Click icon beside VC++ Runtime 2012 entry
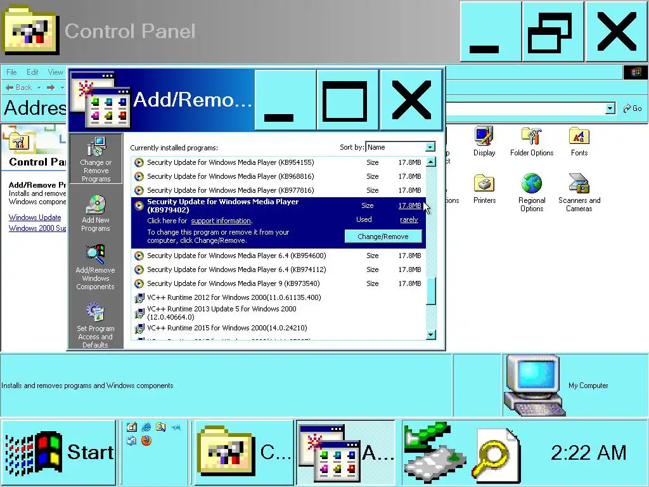 point(139,298)
